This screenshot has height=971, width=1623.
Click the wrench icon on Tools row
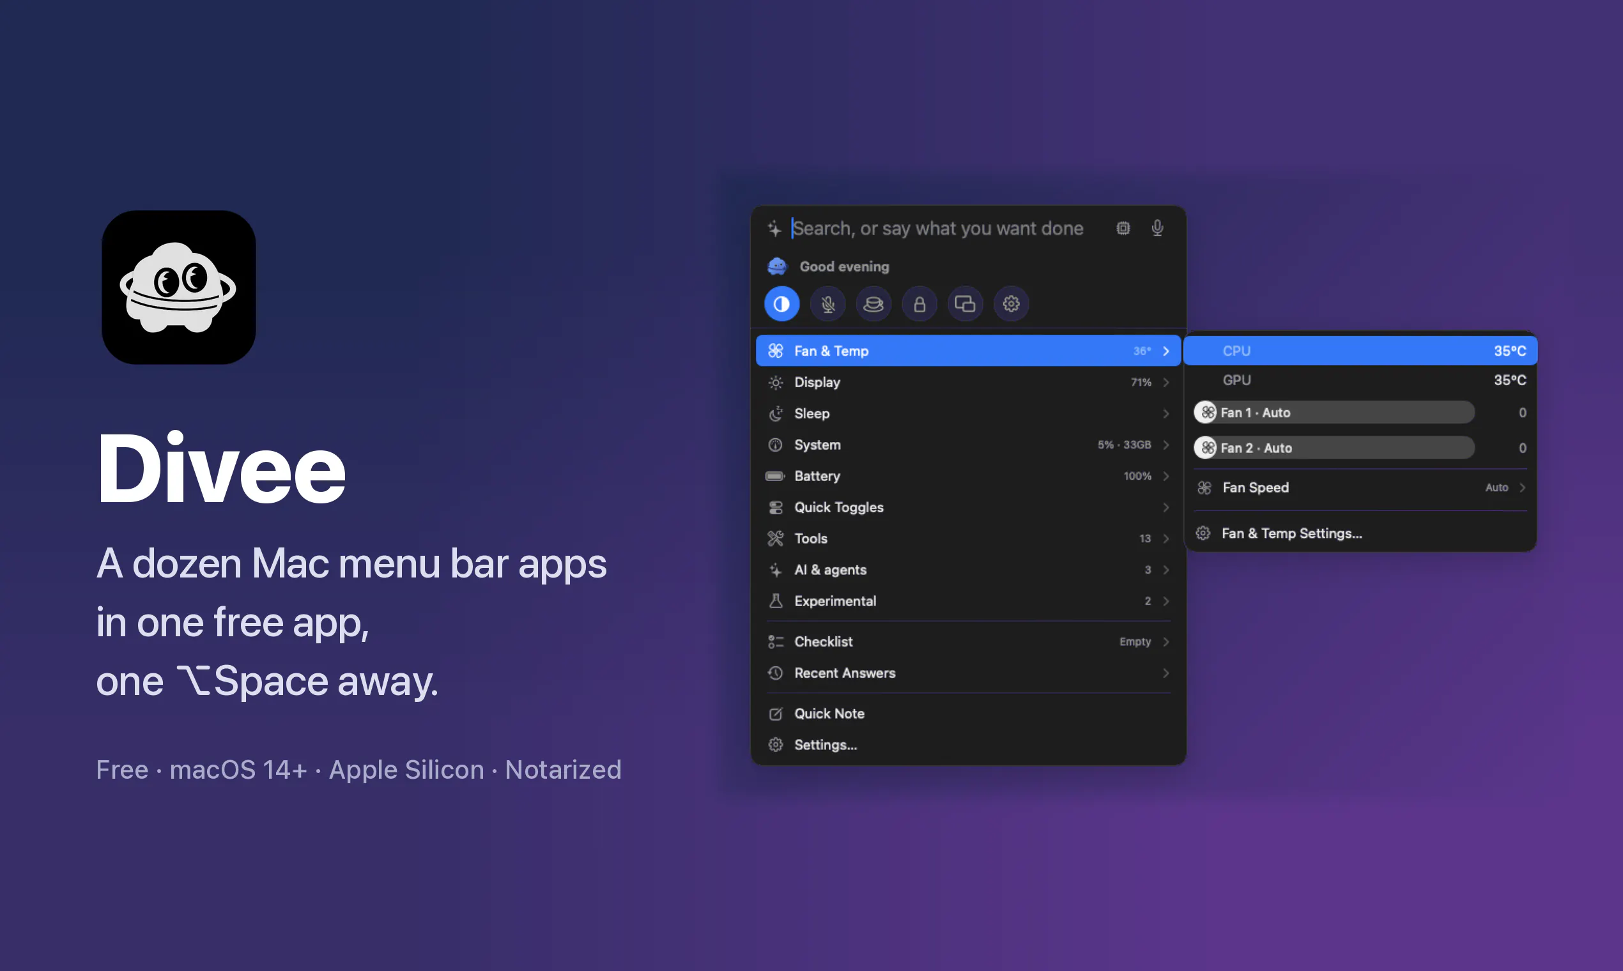[x=776, y=539]
